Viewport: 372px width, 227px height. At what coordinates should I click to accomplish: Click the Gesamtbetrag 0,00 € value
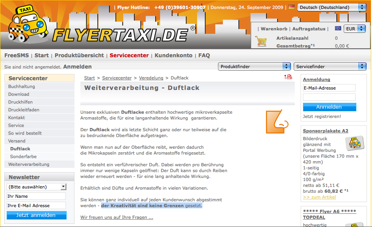coord(342,46)
